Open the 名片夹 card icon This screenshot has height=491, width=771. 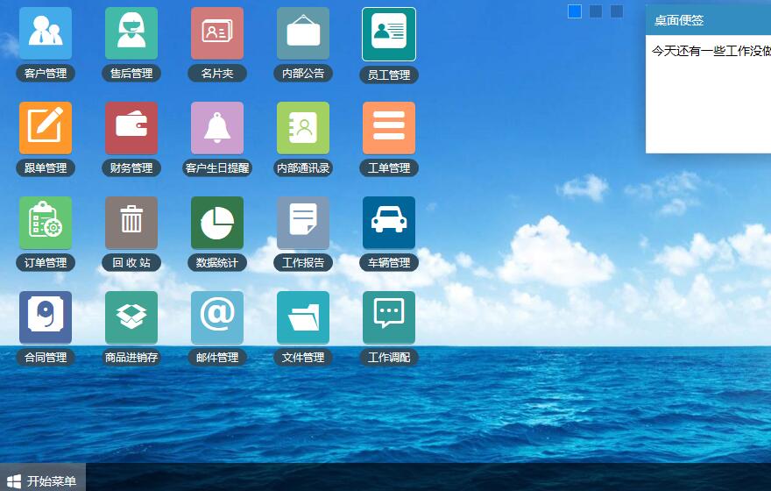tap(217, 33)
